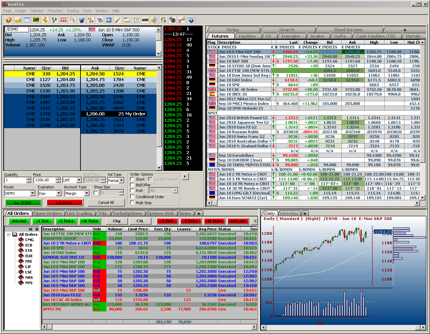Tick the Pref. checkbox
The width and height of the screenshot is (430, 334).
point(132,191)
